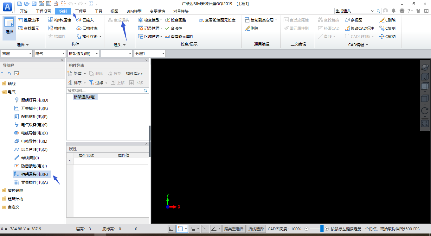The height and width of the screenshot is (236, 431).
Task: Switch to the 工程设置 tab
Action: [43, 11]
